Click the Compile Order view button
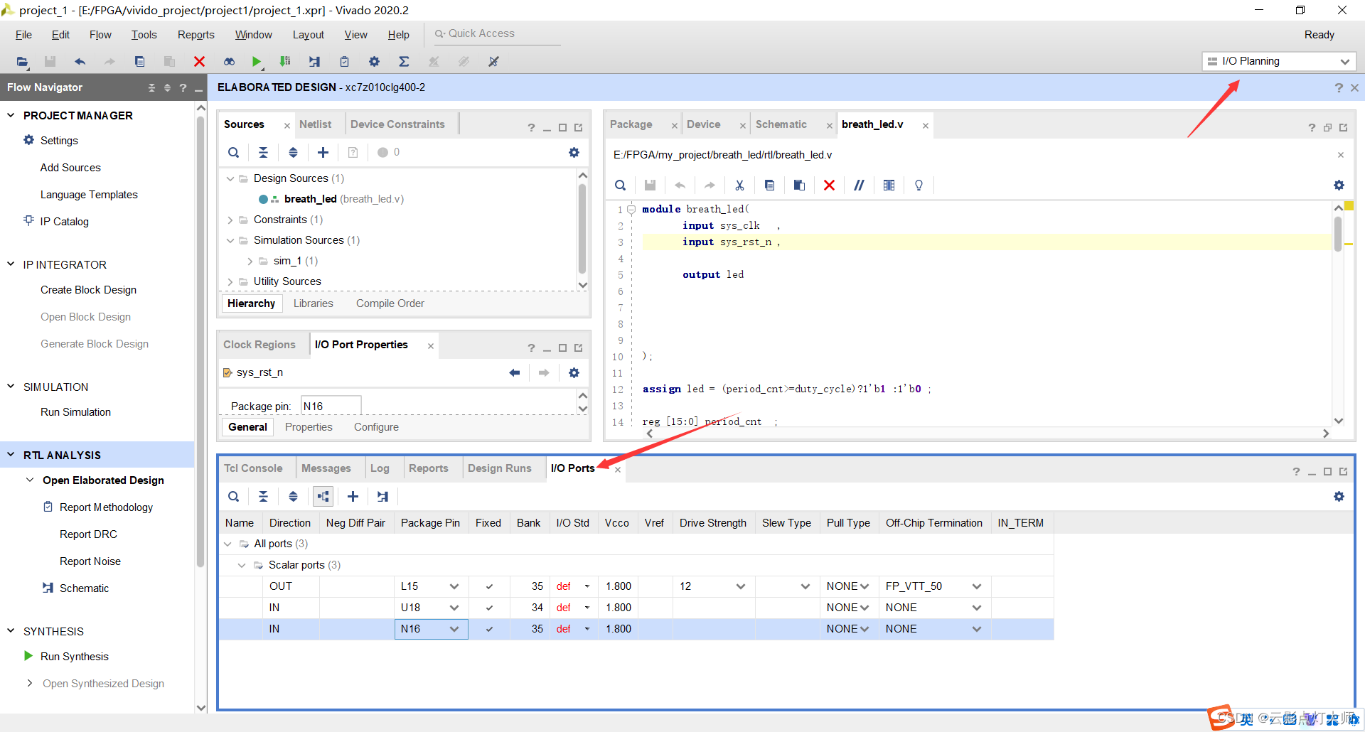Image resolution: width=1365 pixels, height=732 pixels. point(390,303)
